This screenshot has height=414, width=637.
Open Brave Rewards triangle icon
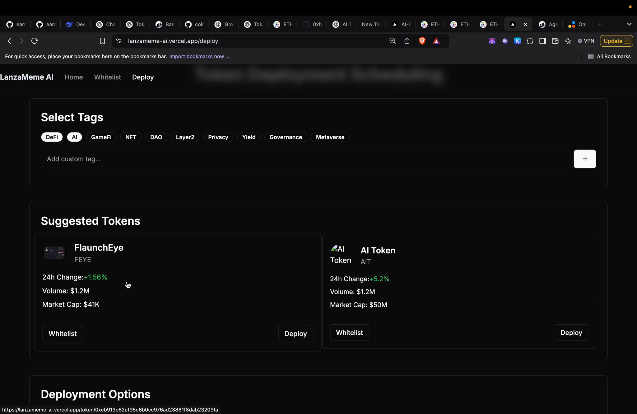436,41
